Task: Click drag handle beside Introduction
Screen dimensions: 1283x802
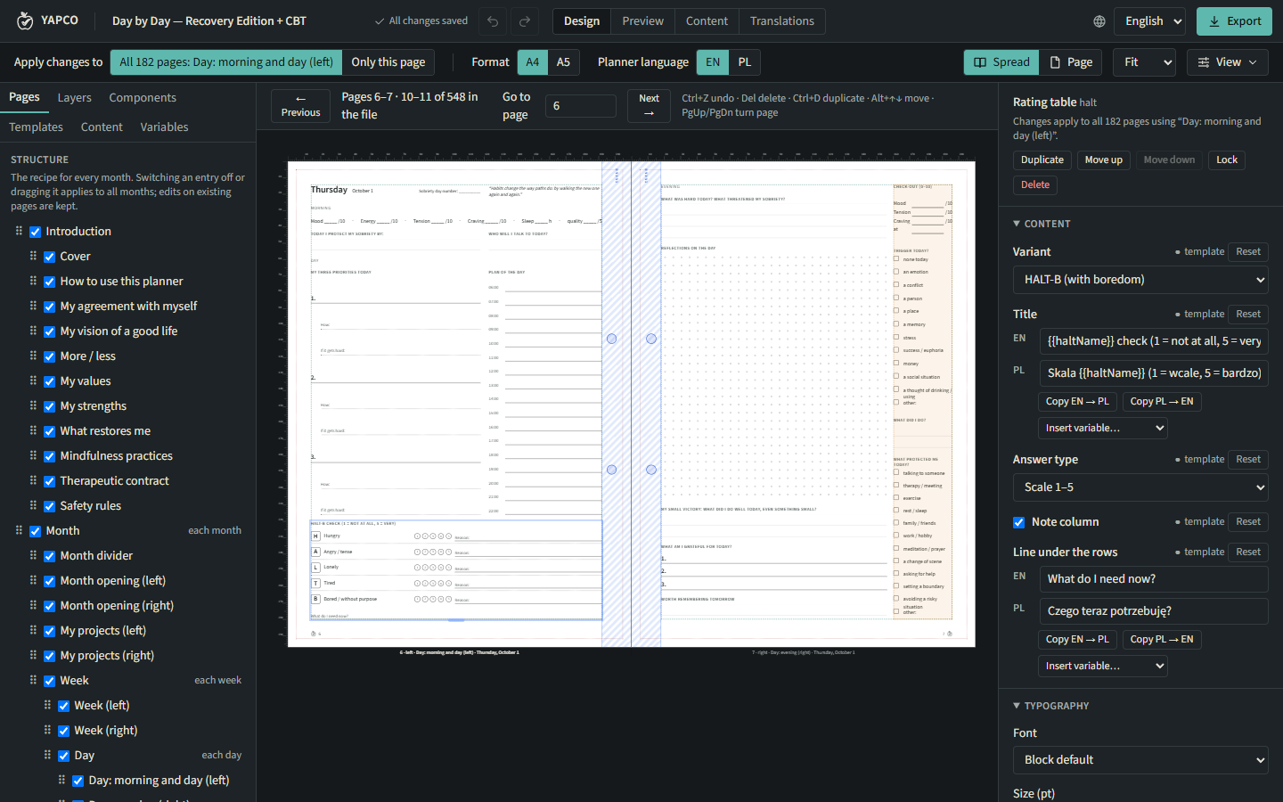Action: (x=19, y=231)
